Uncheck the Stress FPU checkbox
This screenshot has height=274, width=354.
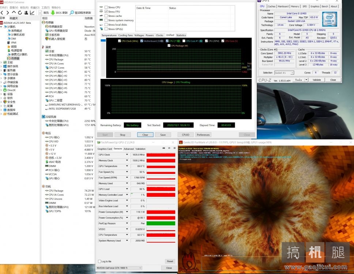click(x=106, y=11)
